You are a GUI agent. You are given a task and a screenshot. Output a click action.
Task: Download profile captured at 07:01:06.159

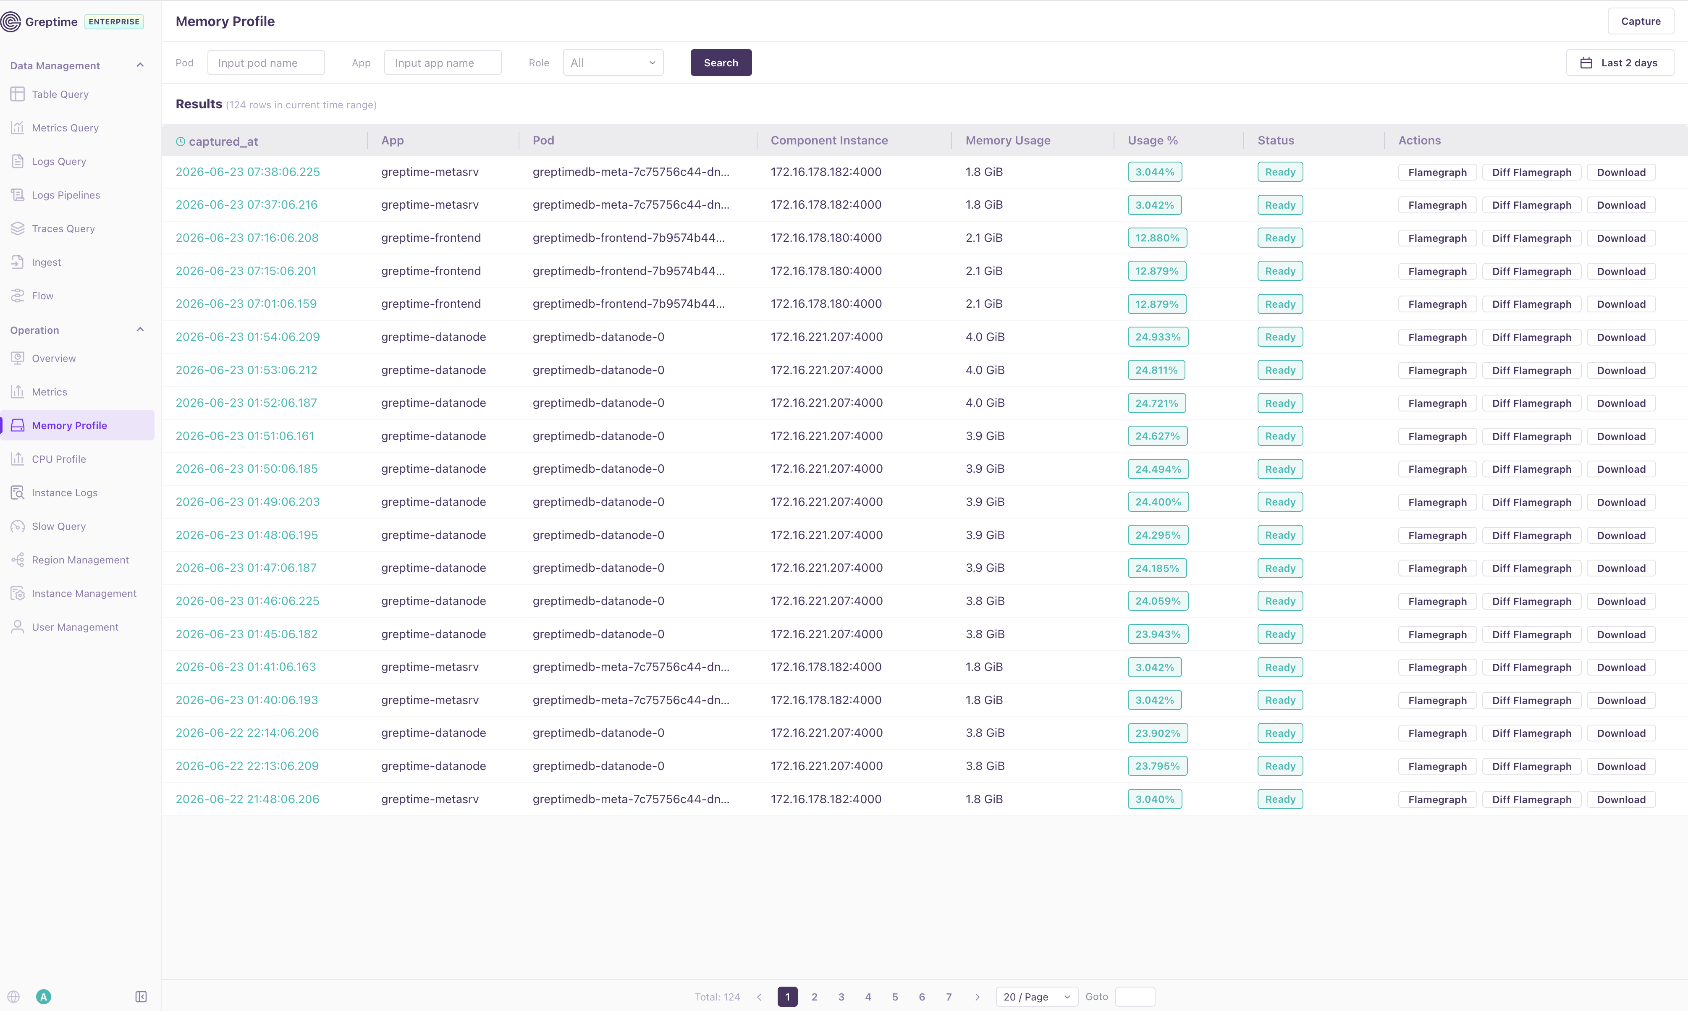(x=1621, y=304)
